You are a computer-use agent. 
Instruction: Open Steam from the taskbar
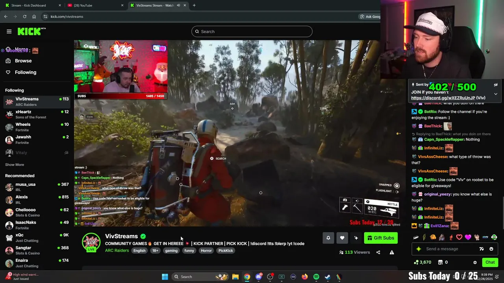click(x=327, y=277)
